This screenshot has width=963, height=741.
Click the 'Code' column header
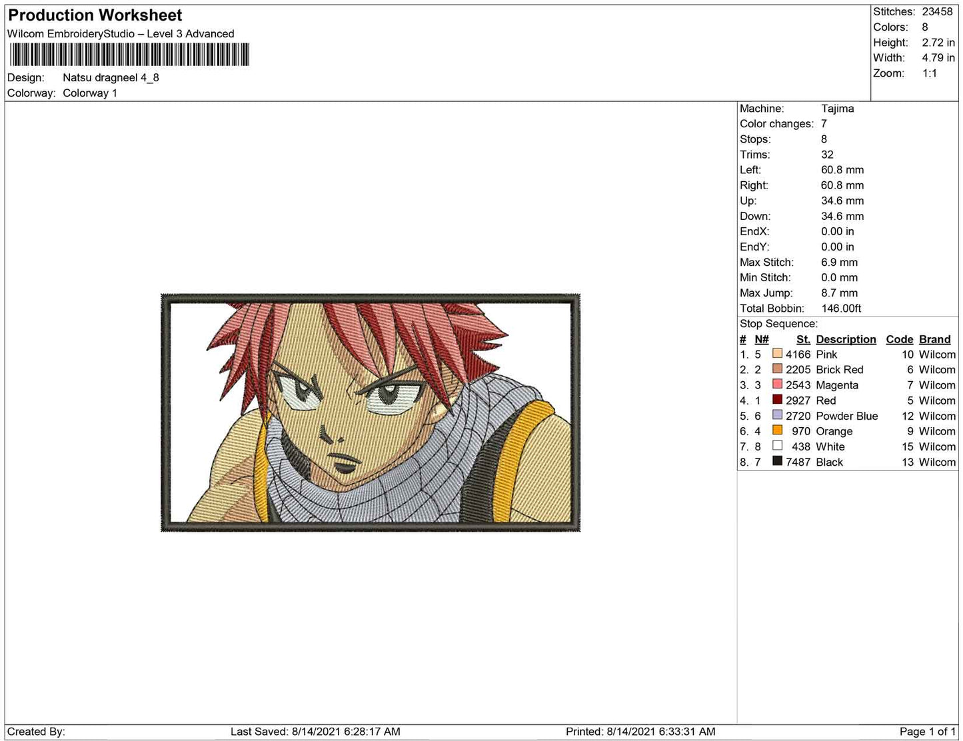pyautogui.click(x=899, y=339)
